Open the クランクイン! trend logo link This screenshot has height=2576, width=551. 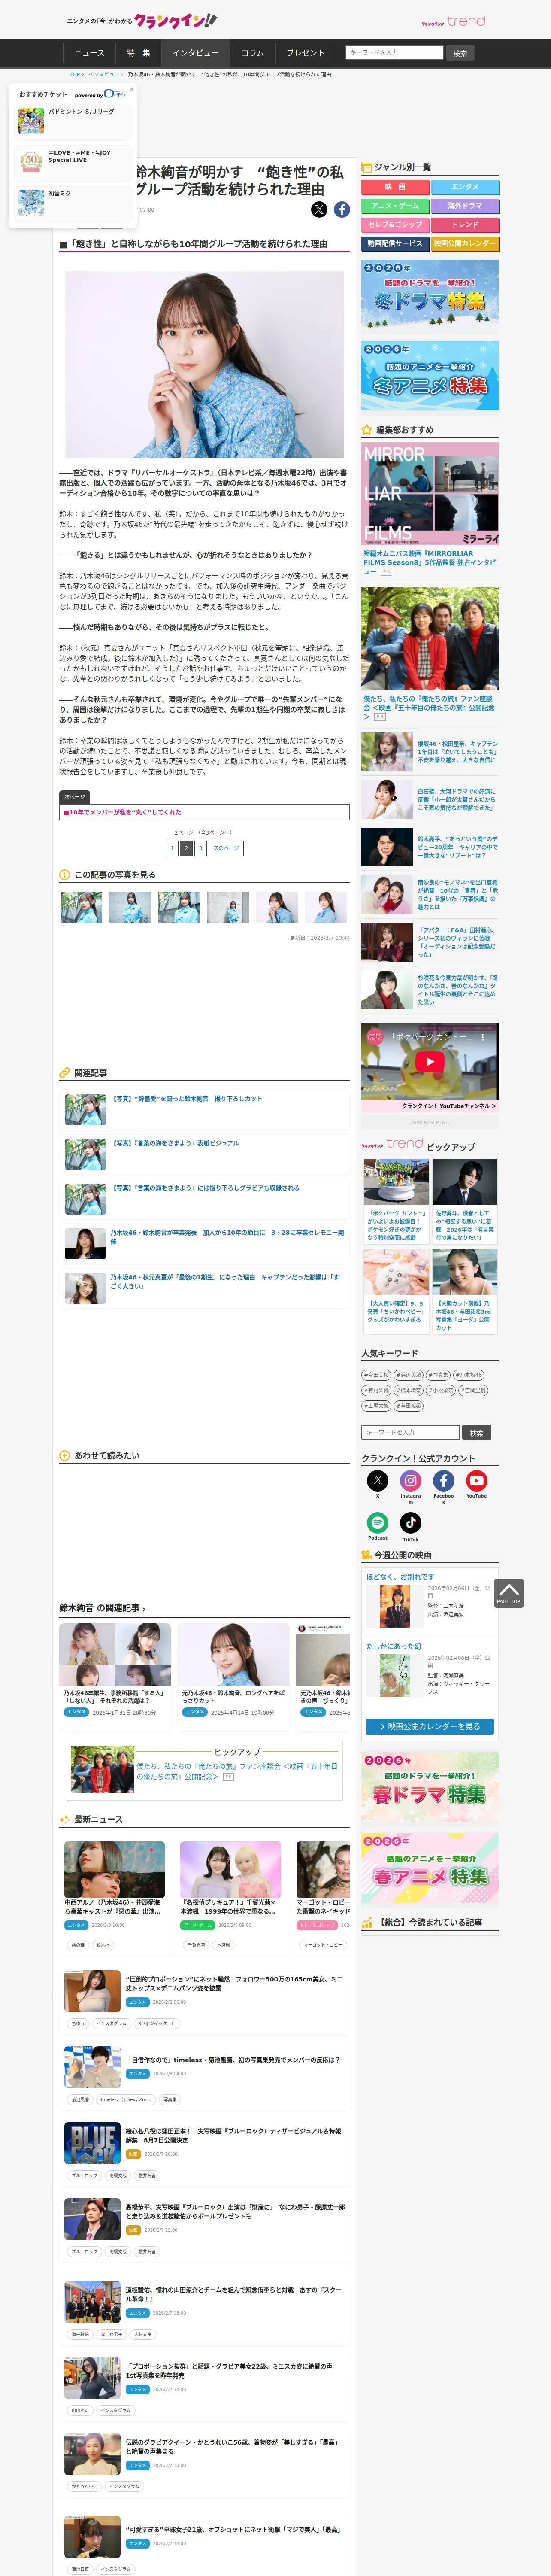(x=453, y=21)
